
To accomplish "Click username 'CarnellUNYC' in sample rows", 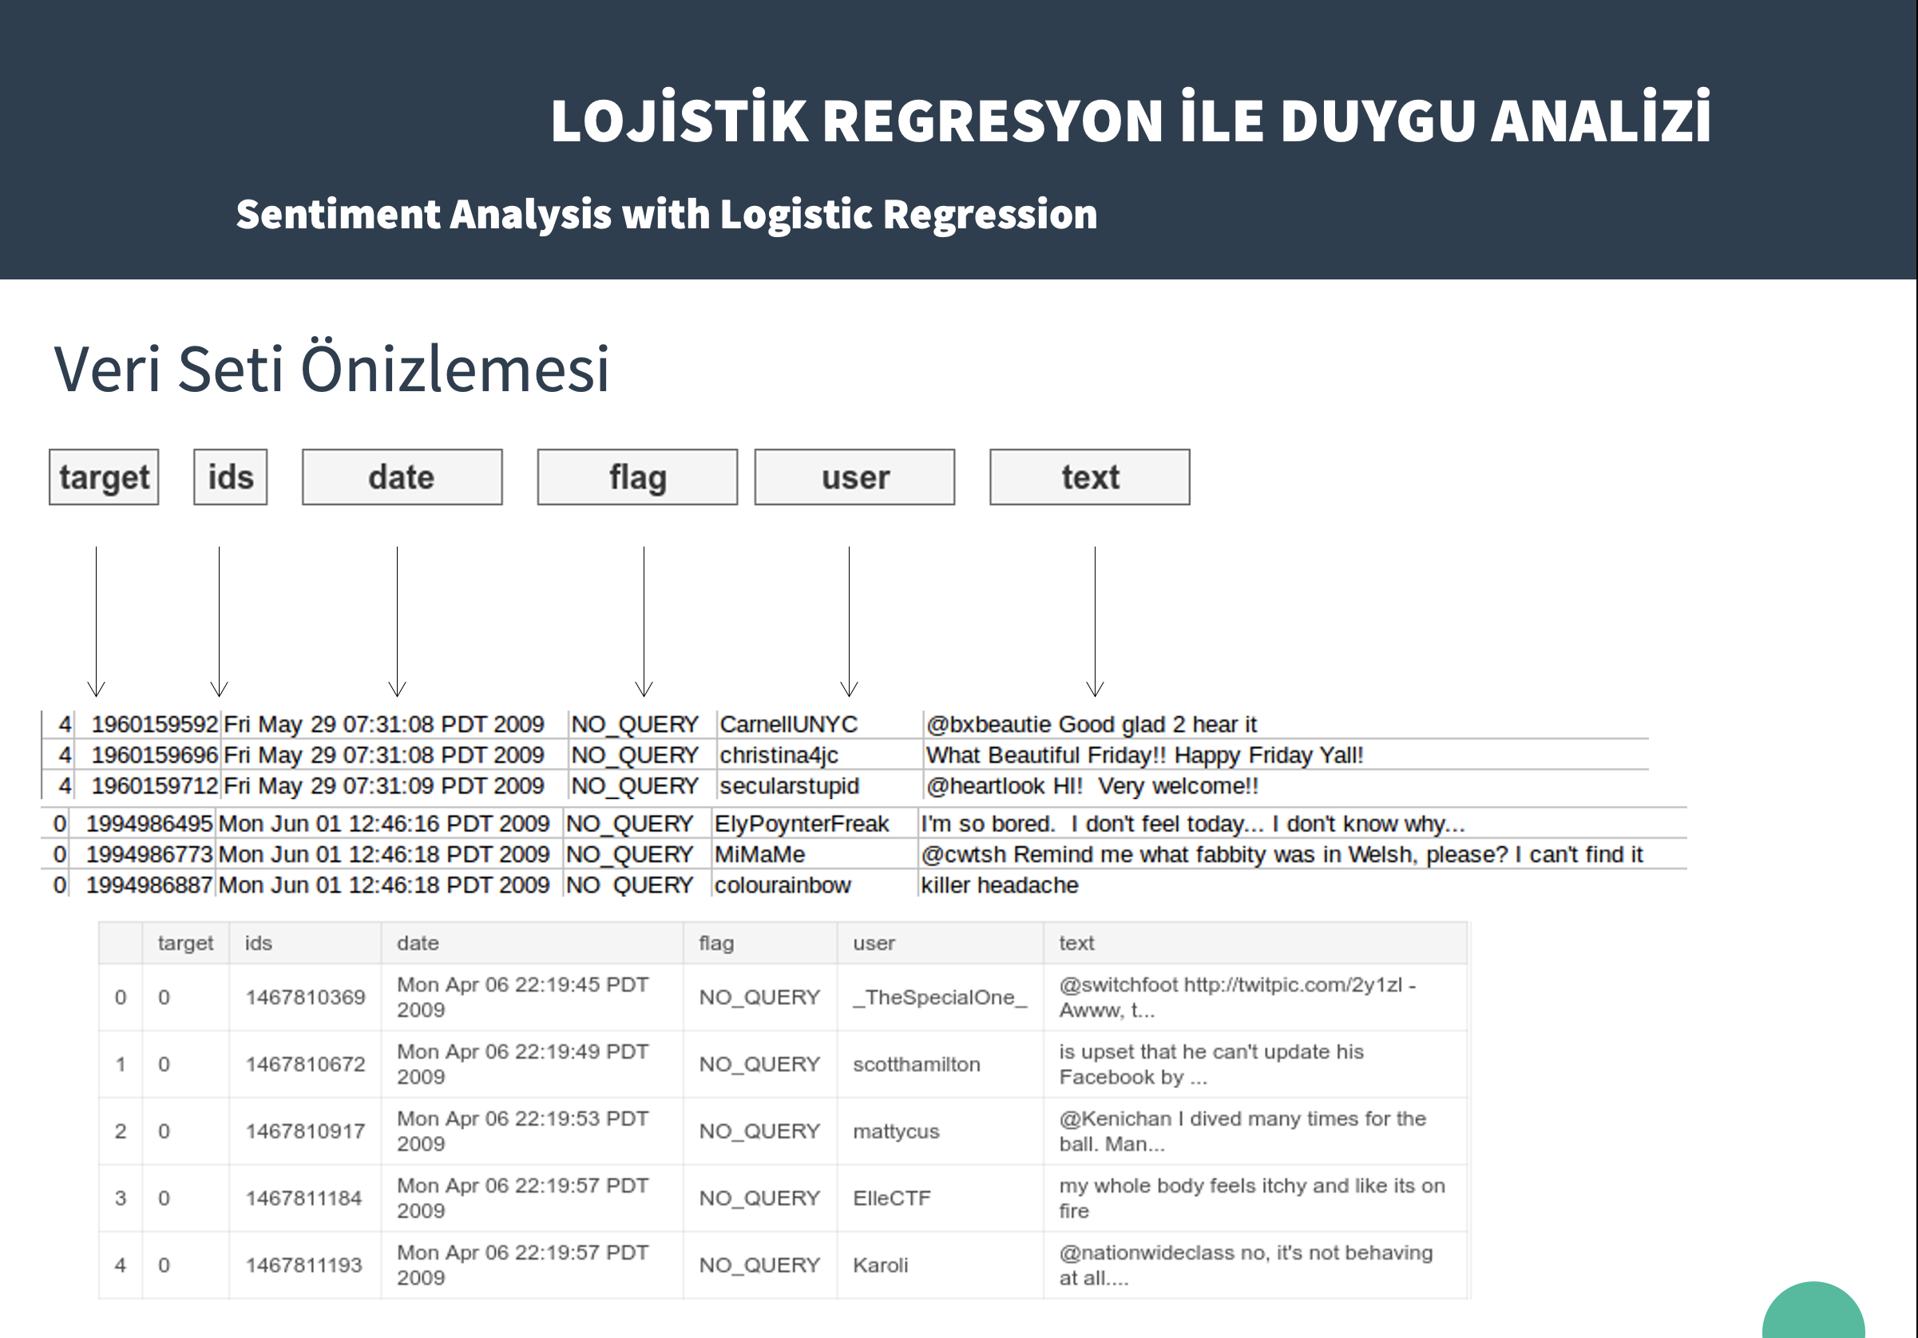I will [789, 724].
